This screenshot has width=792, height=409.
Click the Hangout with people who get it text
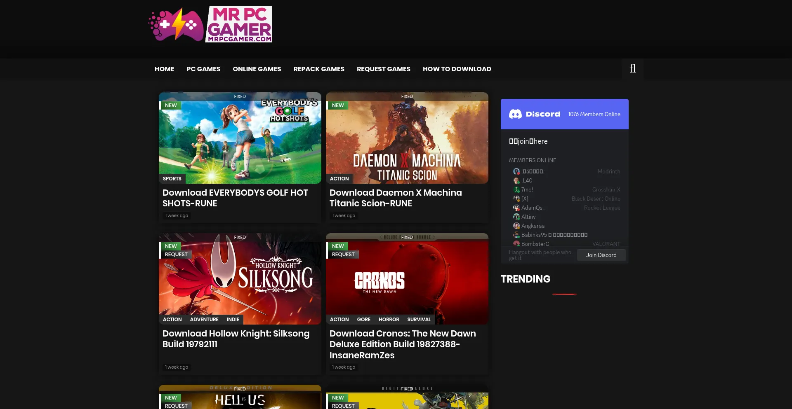[x=540, y=255]
